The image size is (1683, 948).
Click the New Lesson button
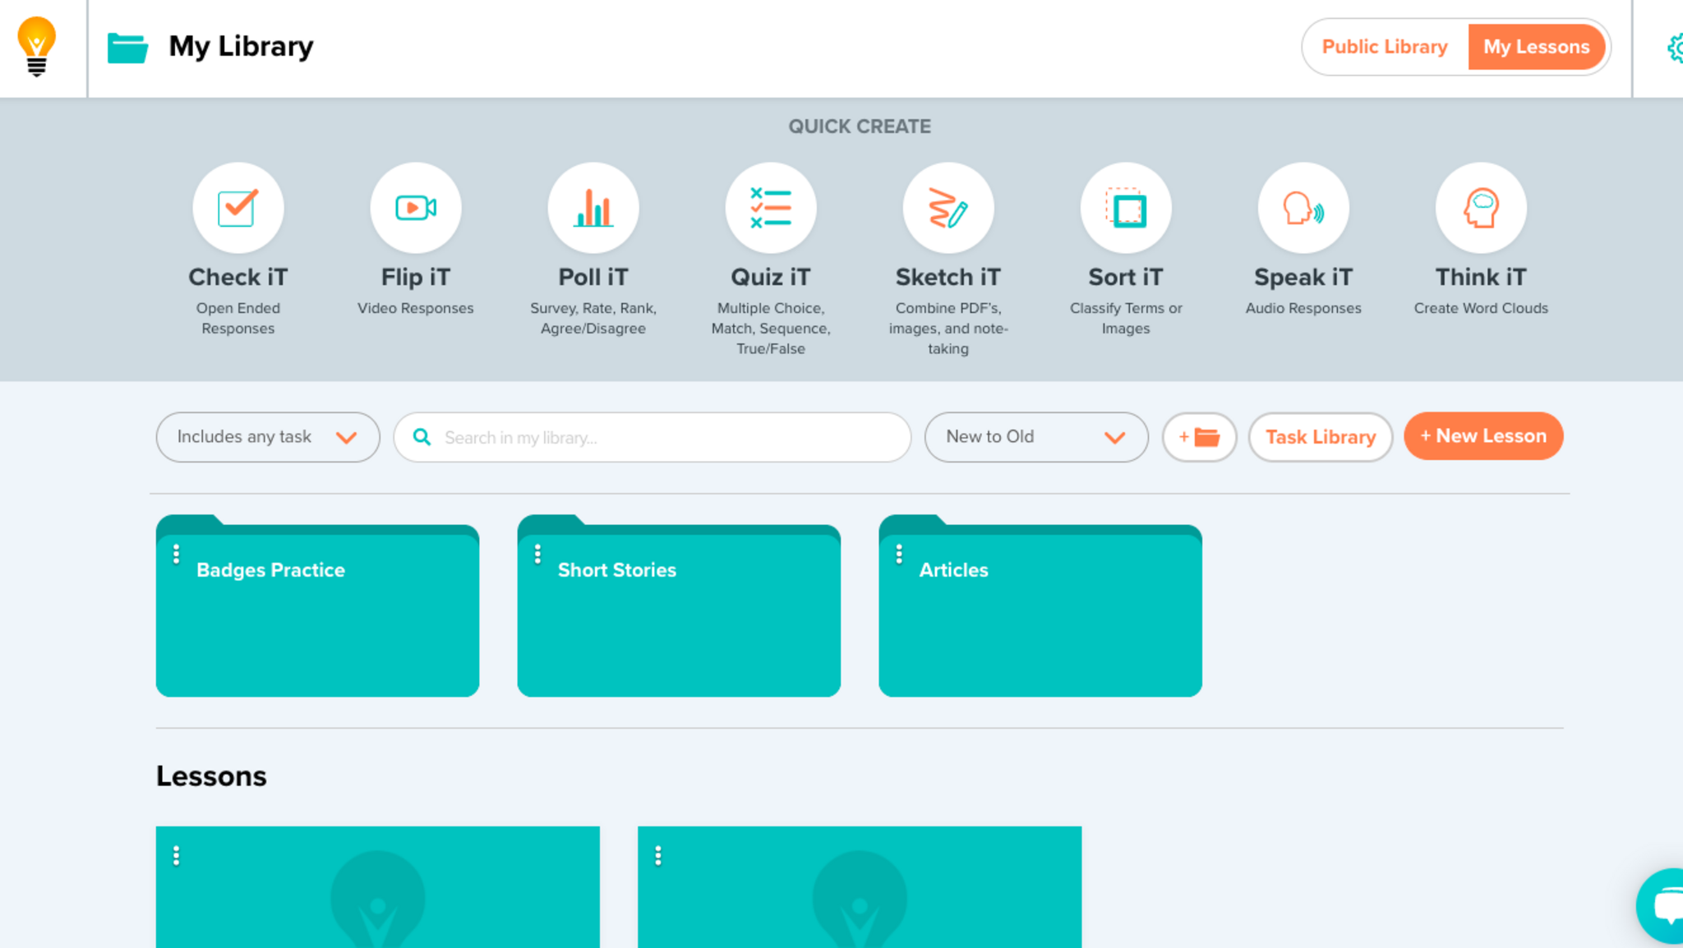click(1483, 436)
